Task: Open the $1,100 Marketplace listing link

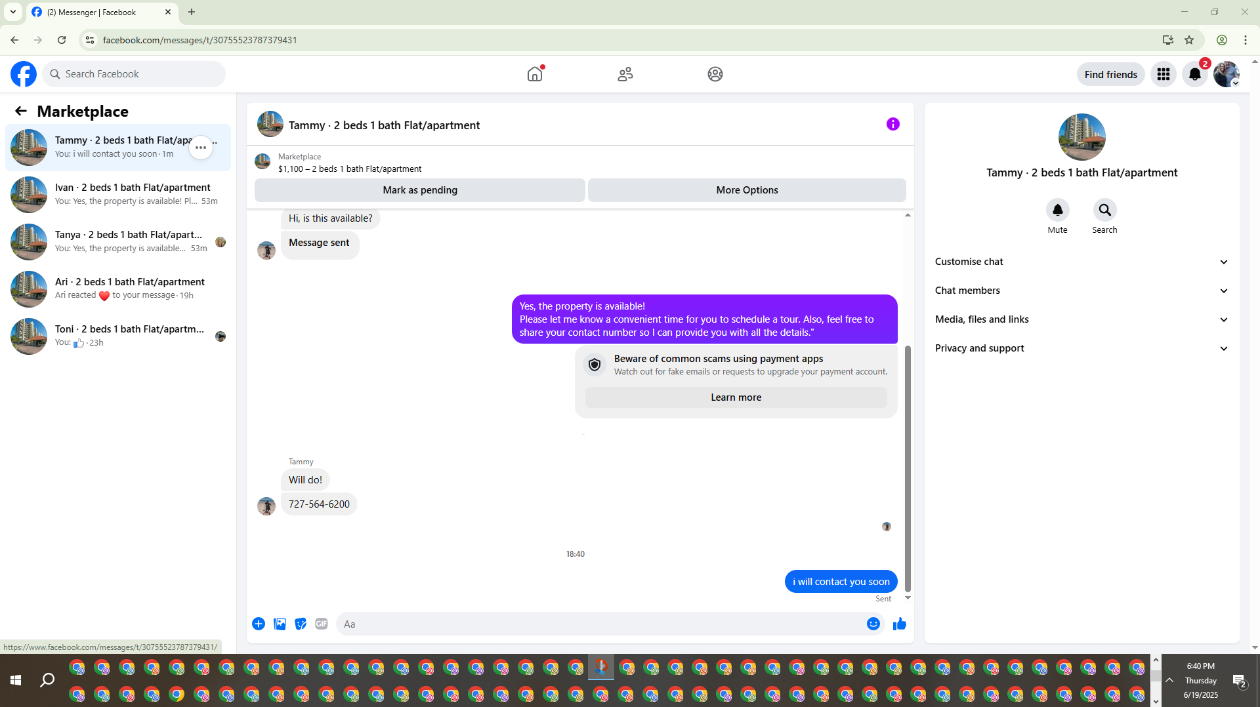Action: [x=350, y=169]
